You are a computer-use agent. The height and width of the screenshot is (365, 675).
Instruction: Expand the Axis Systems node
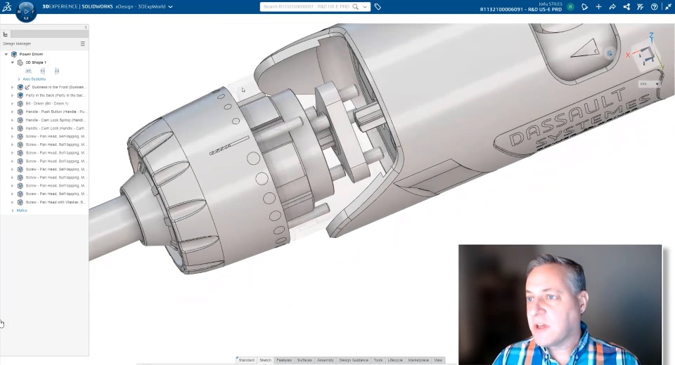[x=19, y=79]
